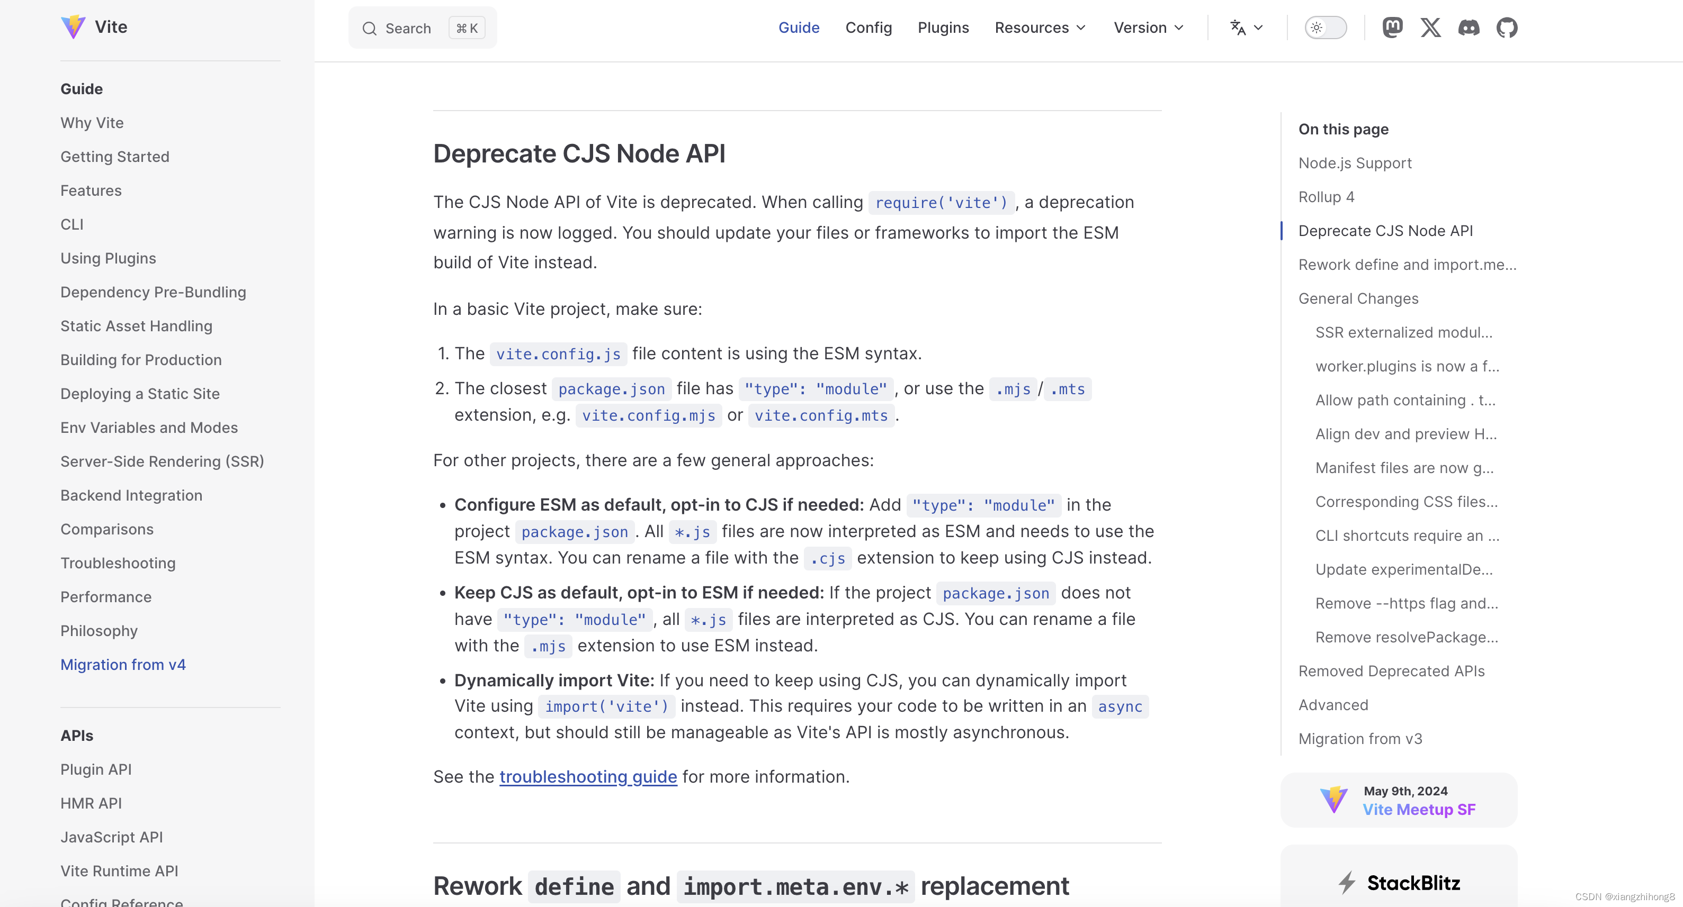Click the language selector globe icon

(x=1245, y=27)
